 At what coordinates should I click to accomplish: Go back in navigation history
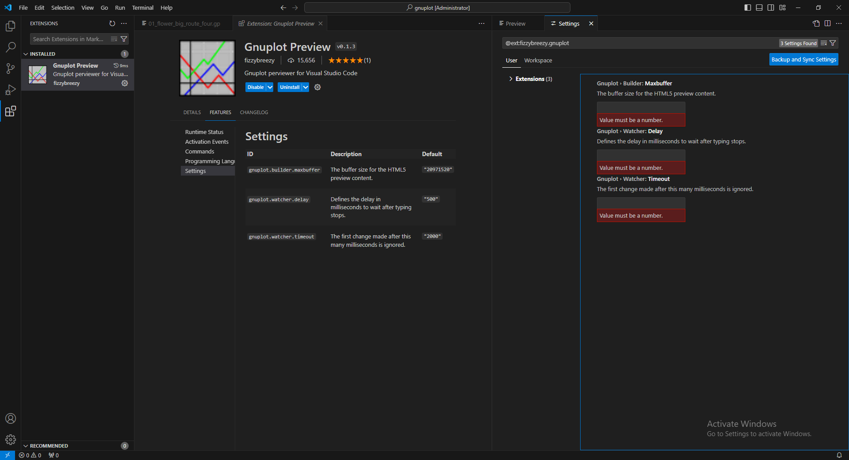click(283, 8)
